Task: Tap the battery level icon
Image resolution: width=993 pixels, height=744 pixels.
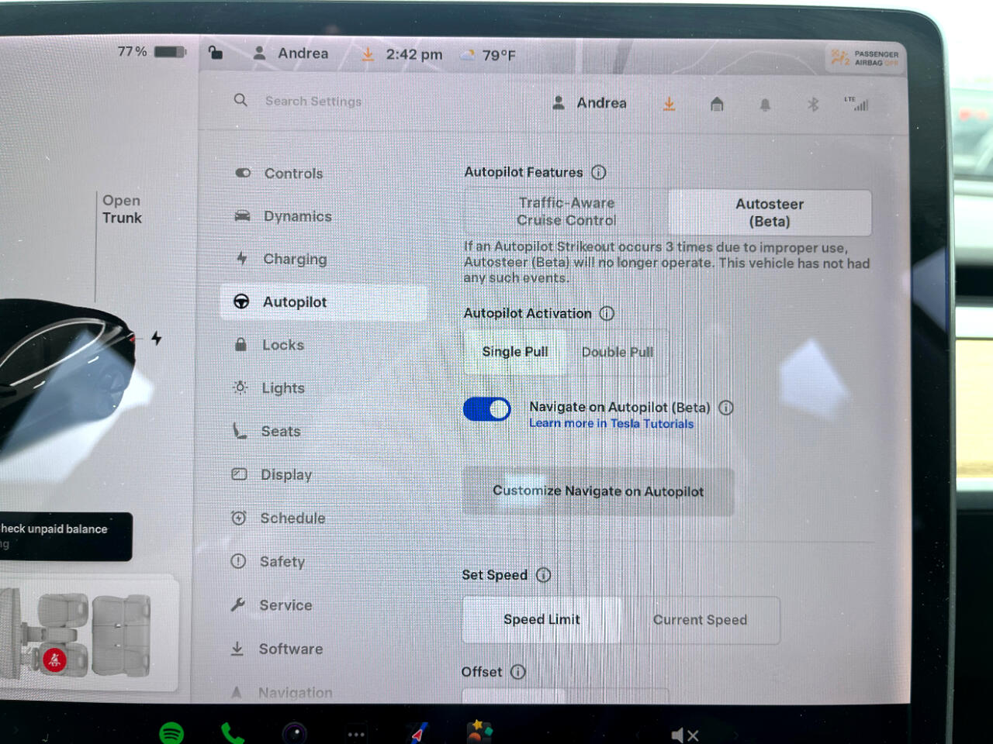Action: point(170,52)
